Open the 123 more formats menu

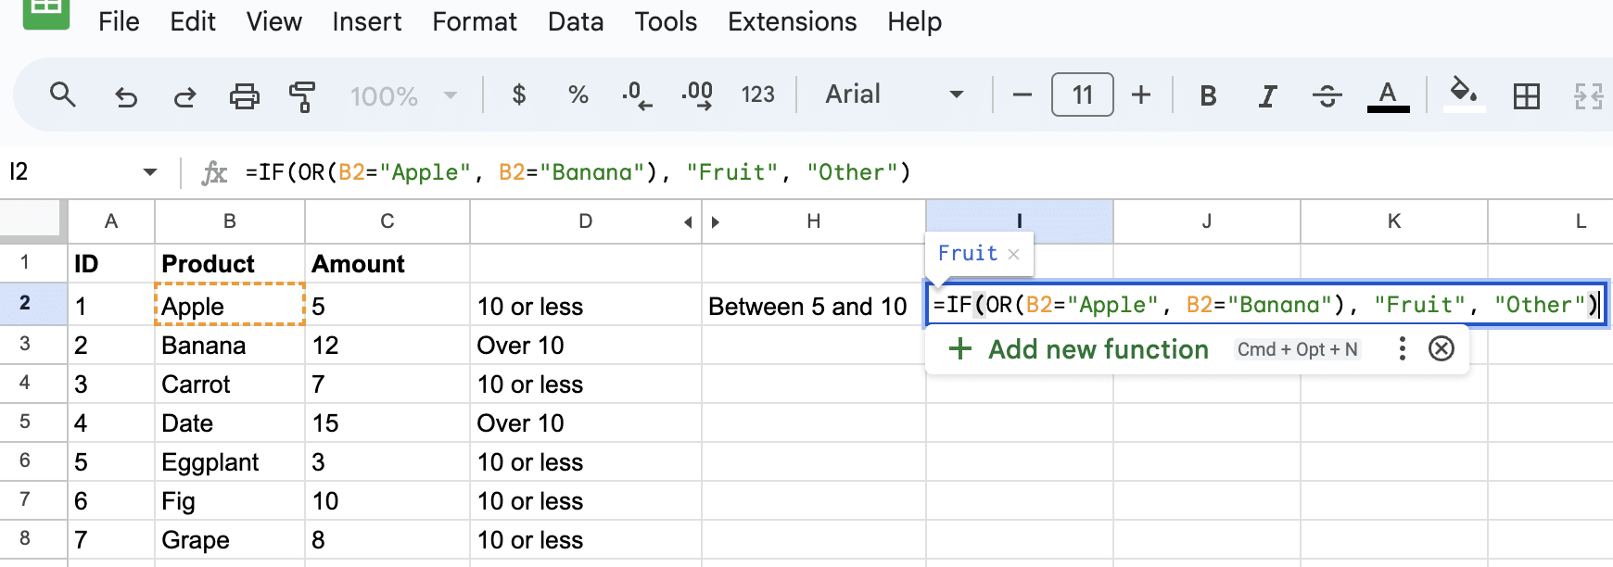coord(757,94)
